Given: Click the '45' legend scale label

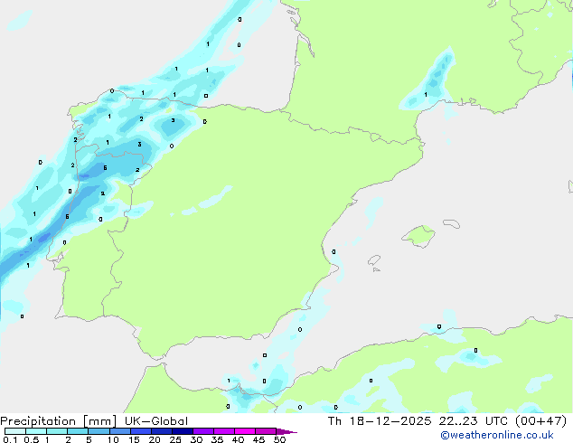Looking at the screenshot, I should point(258,439).
